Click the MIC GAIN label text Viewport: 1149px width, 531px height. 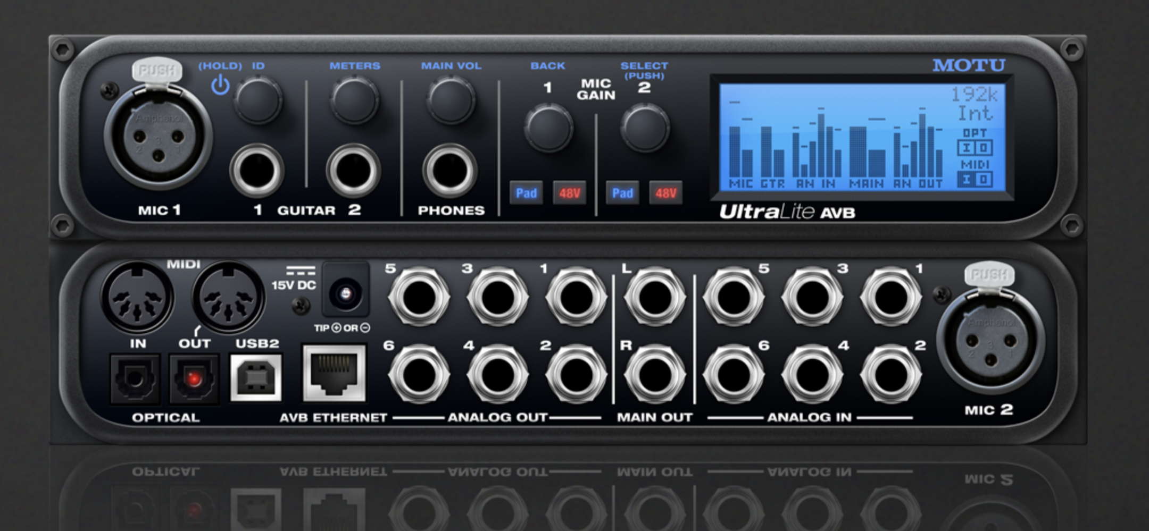pos(596,89)
